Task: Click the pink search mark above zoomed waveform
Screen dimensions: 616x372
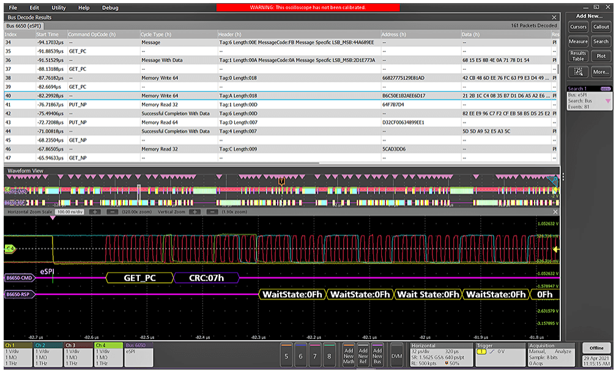Action: (x=52, y=218)
